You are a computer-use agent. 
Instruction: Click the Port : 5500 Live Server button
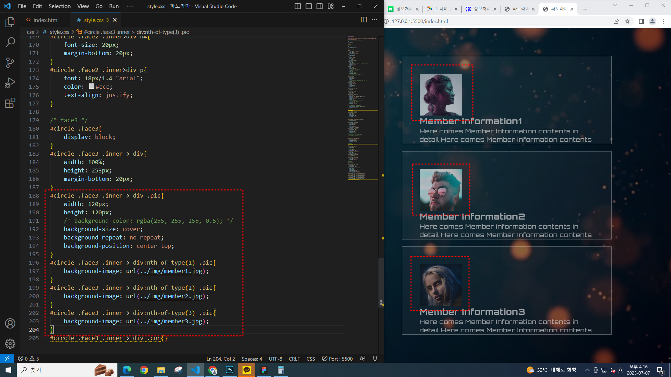tap(337, 359)
